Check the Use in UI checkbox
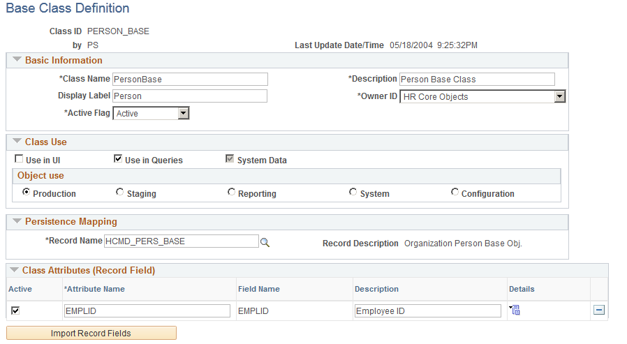627x344 pixels. tap(19, 159)
